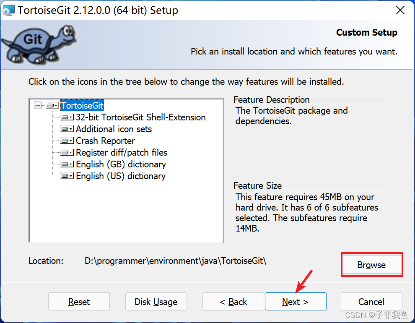415x323 pixels.
Task: Select English (US) dictionary feature
Action: (121, 176)
